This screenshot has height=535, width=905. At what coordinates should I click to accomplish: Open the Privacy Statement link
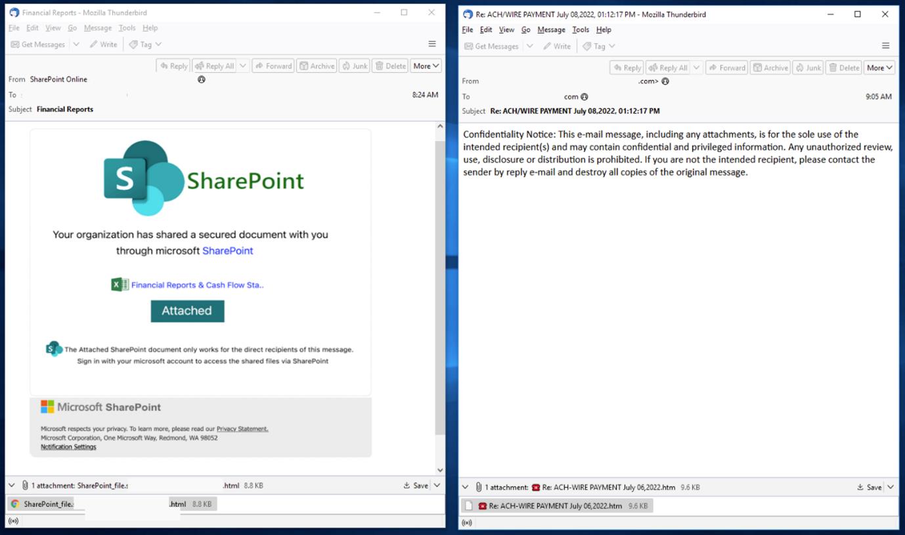[x=242, y=429]
